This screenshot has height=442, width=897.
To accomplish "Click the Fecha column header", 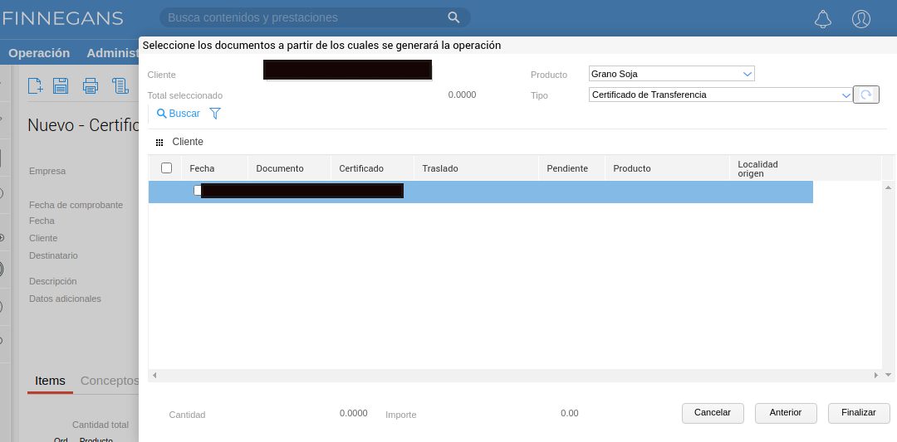I will (214, 168).
